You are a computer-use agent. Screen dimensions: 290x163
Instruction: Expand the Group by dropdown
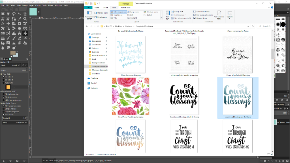point(178,12)
